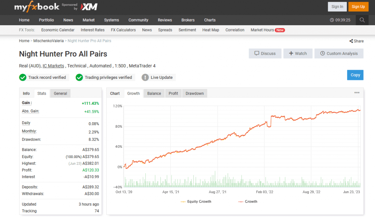Select the Balance chart tab
Screen dimensions: 375x219
[x=154, y=93]
